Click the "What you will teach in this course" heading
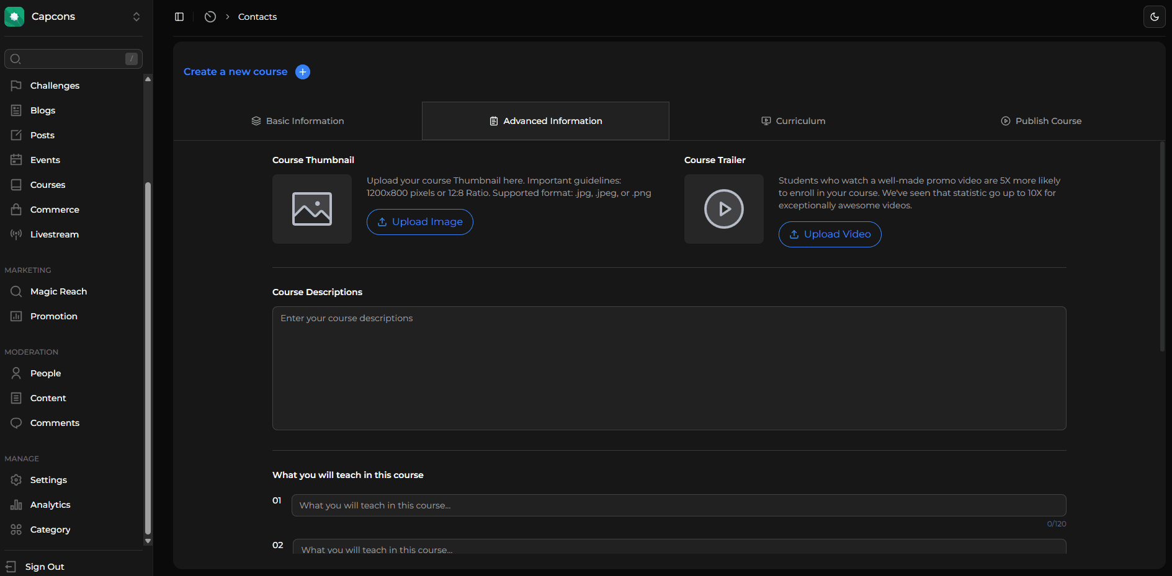 348,475
